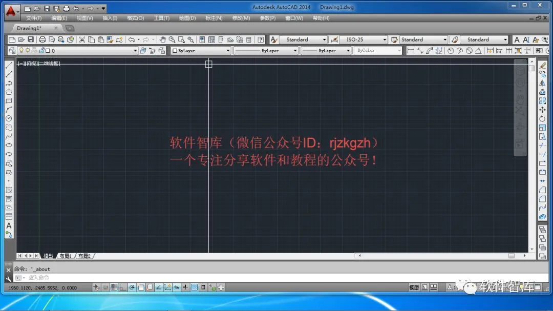The height and width of the screenshot is (311, 553).
Task: Open the last menu labeled (H)
Action: click(321, 18)
